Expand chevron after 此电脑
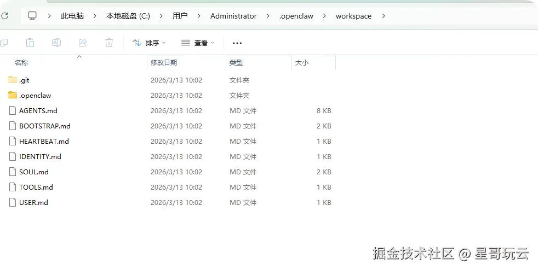The image size is (538, 270). (x=95, y=16)
